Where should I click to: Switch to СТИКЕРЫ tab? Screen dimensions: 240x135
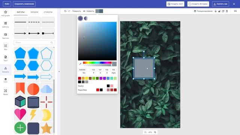48,12
